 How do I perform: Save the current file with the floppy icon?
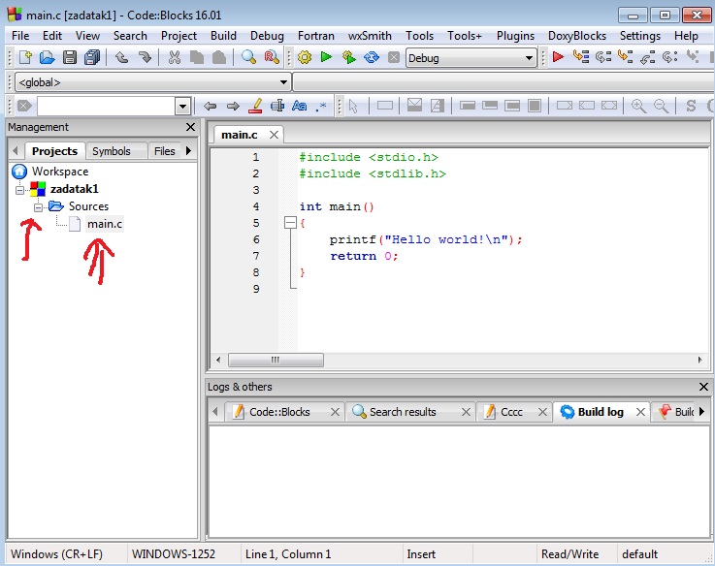[69, 57]
